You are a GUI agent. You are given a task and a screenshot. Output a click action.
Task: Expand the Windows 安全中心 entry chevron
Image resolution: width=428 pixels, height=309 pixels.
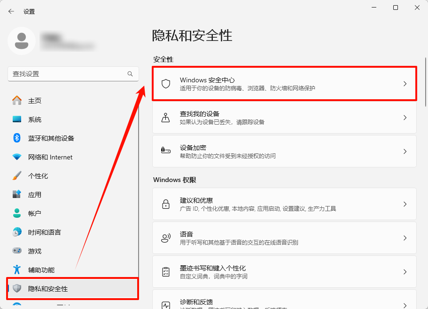(x=405, y=83)
